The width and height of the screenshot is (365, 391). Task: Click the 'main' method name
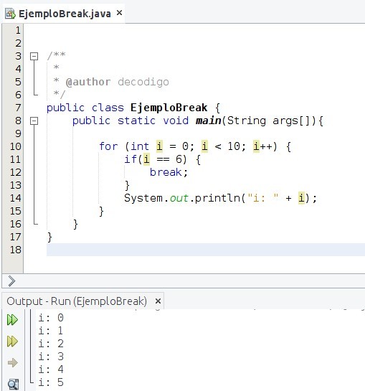coord(209,121)
